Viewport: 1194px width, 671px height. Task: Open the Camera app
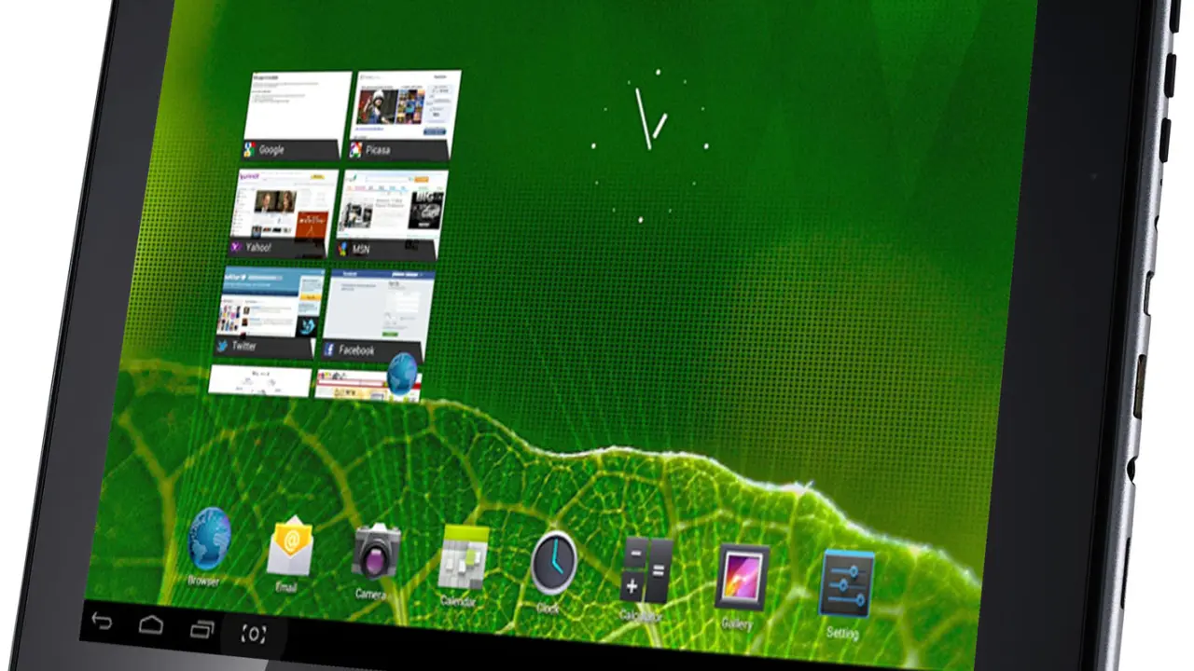(x=376, y=553)
